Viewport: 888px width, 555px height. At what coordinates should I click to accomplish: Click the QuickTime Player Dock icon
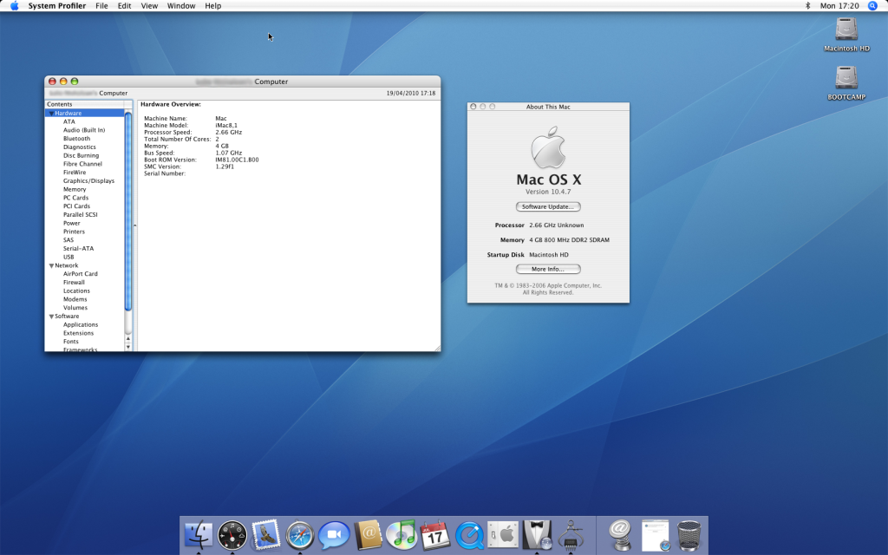point(469,535)
